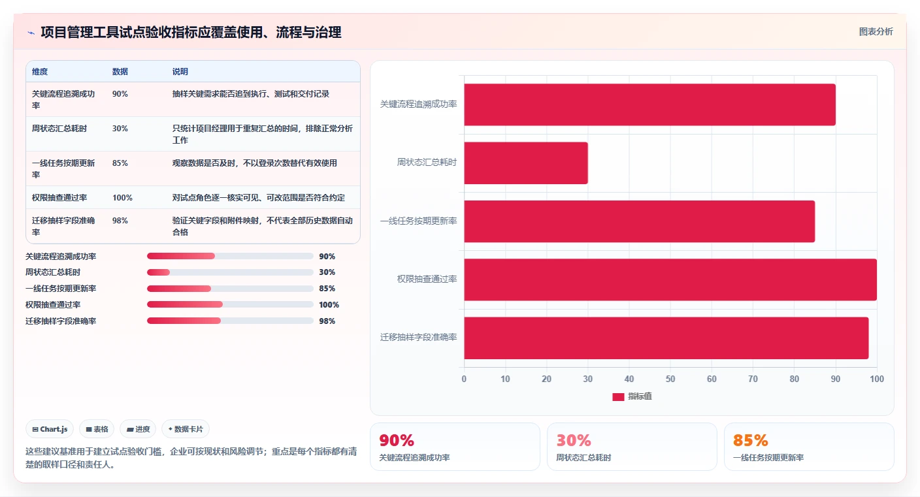The width and height of the screenshot is (920, 497).
Task: Click the 周状态汇总耗时 cell in the table
Action: coord(59,129)
